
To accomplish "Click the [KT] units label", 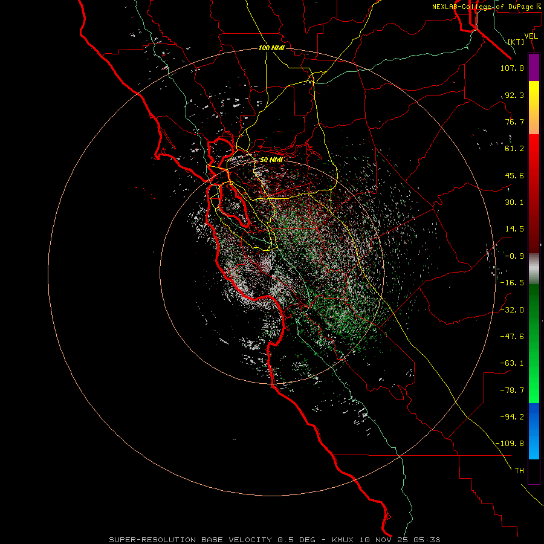I will coord(516,42).
